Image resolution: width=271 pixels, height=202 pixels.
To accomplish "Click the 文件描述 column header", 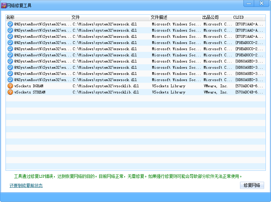I will coord(159,17).
